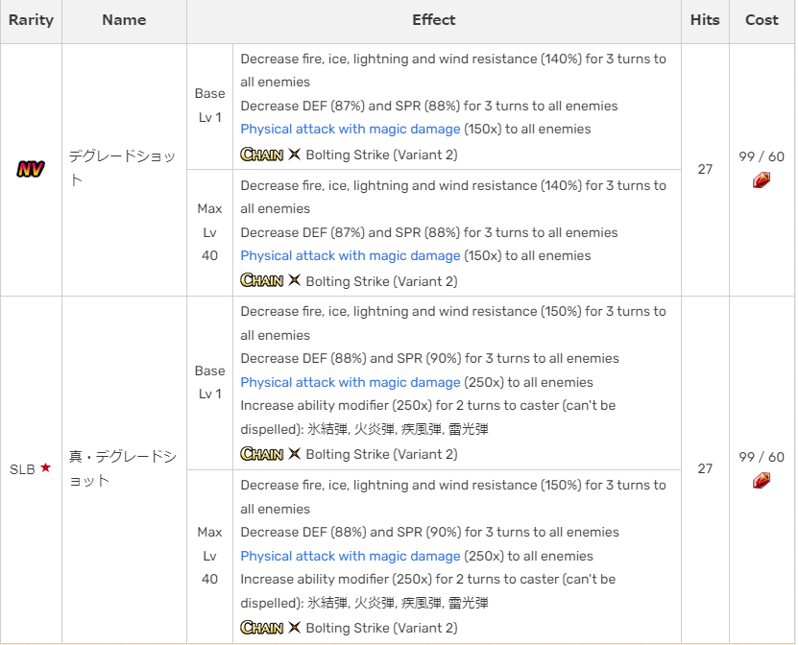Click the Effect column header
The width and height of the screenshot is (799, 645).
tap(433, 20)
